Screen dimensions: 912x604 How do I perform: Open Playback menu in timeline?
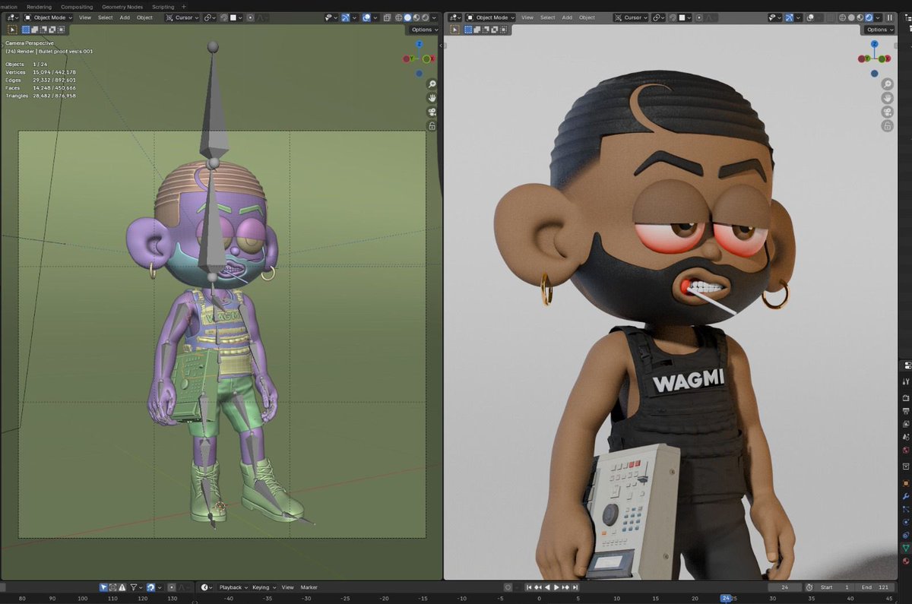coord(233,587)
